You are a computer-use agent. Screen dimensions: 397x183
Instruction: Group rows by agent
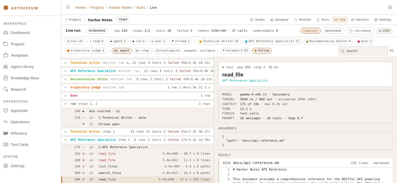[x=122, y=51]
